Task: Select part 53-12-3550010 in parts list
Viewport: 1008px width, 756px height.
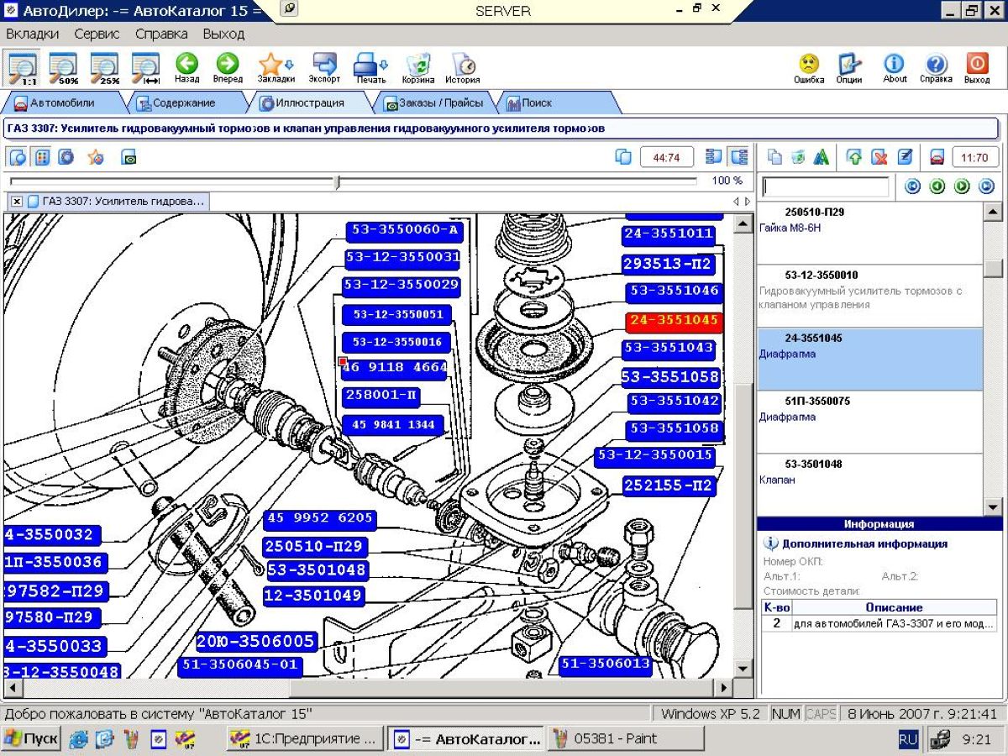Action: pyautogui.click(x=869, y=296)
